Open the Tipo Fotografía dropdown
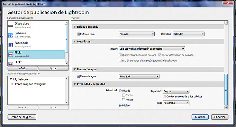 coord(176,103)
